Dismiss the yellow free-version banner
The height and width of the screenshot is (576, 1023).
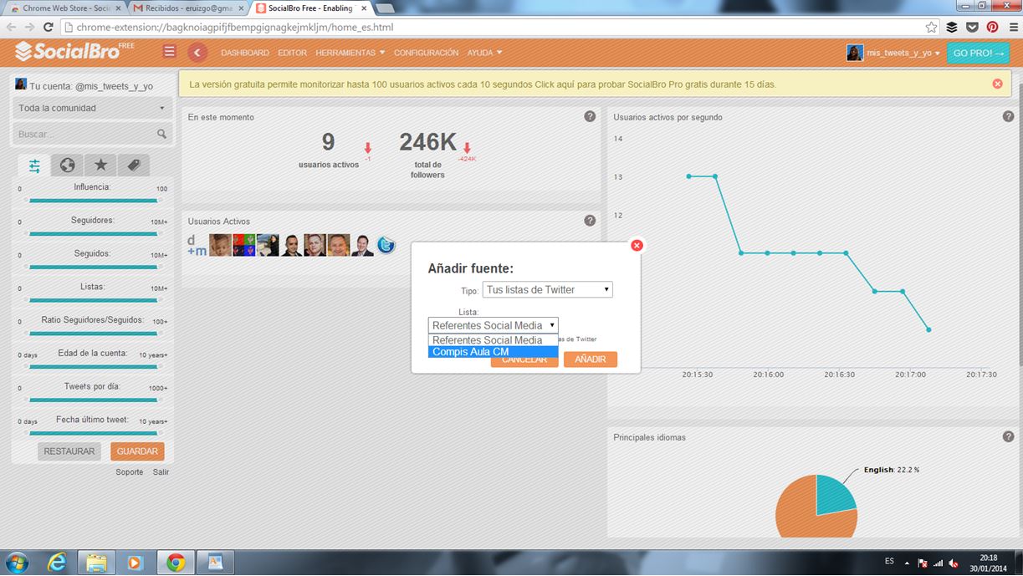tap(997, 84)
